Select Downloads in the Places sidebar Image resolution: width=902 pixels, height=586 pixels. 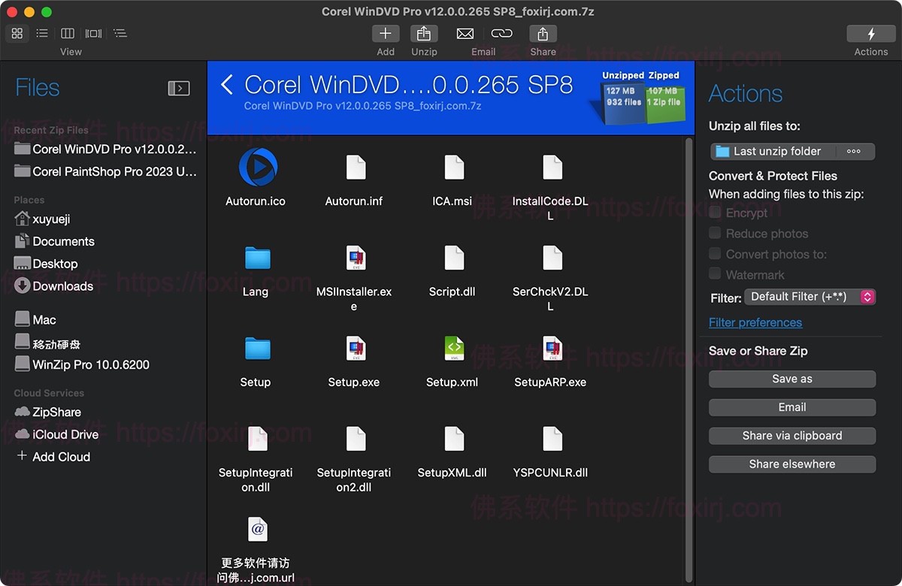(62, 286)
